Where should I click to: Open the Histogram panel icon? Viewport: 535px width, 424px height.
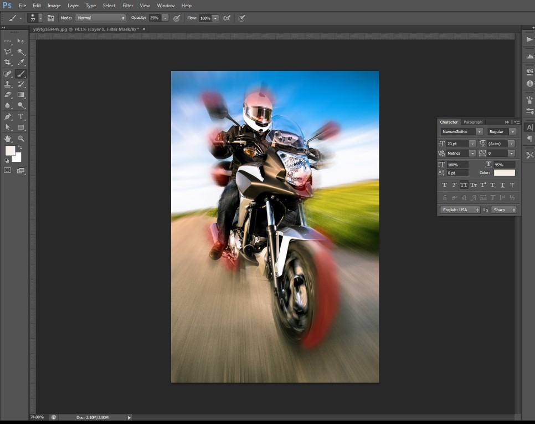529,57
